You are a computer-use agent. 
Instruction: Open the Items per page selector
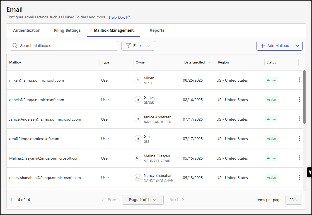pyautogui.click(x=294, y=199)
